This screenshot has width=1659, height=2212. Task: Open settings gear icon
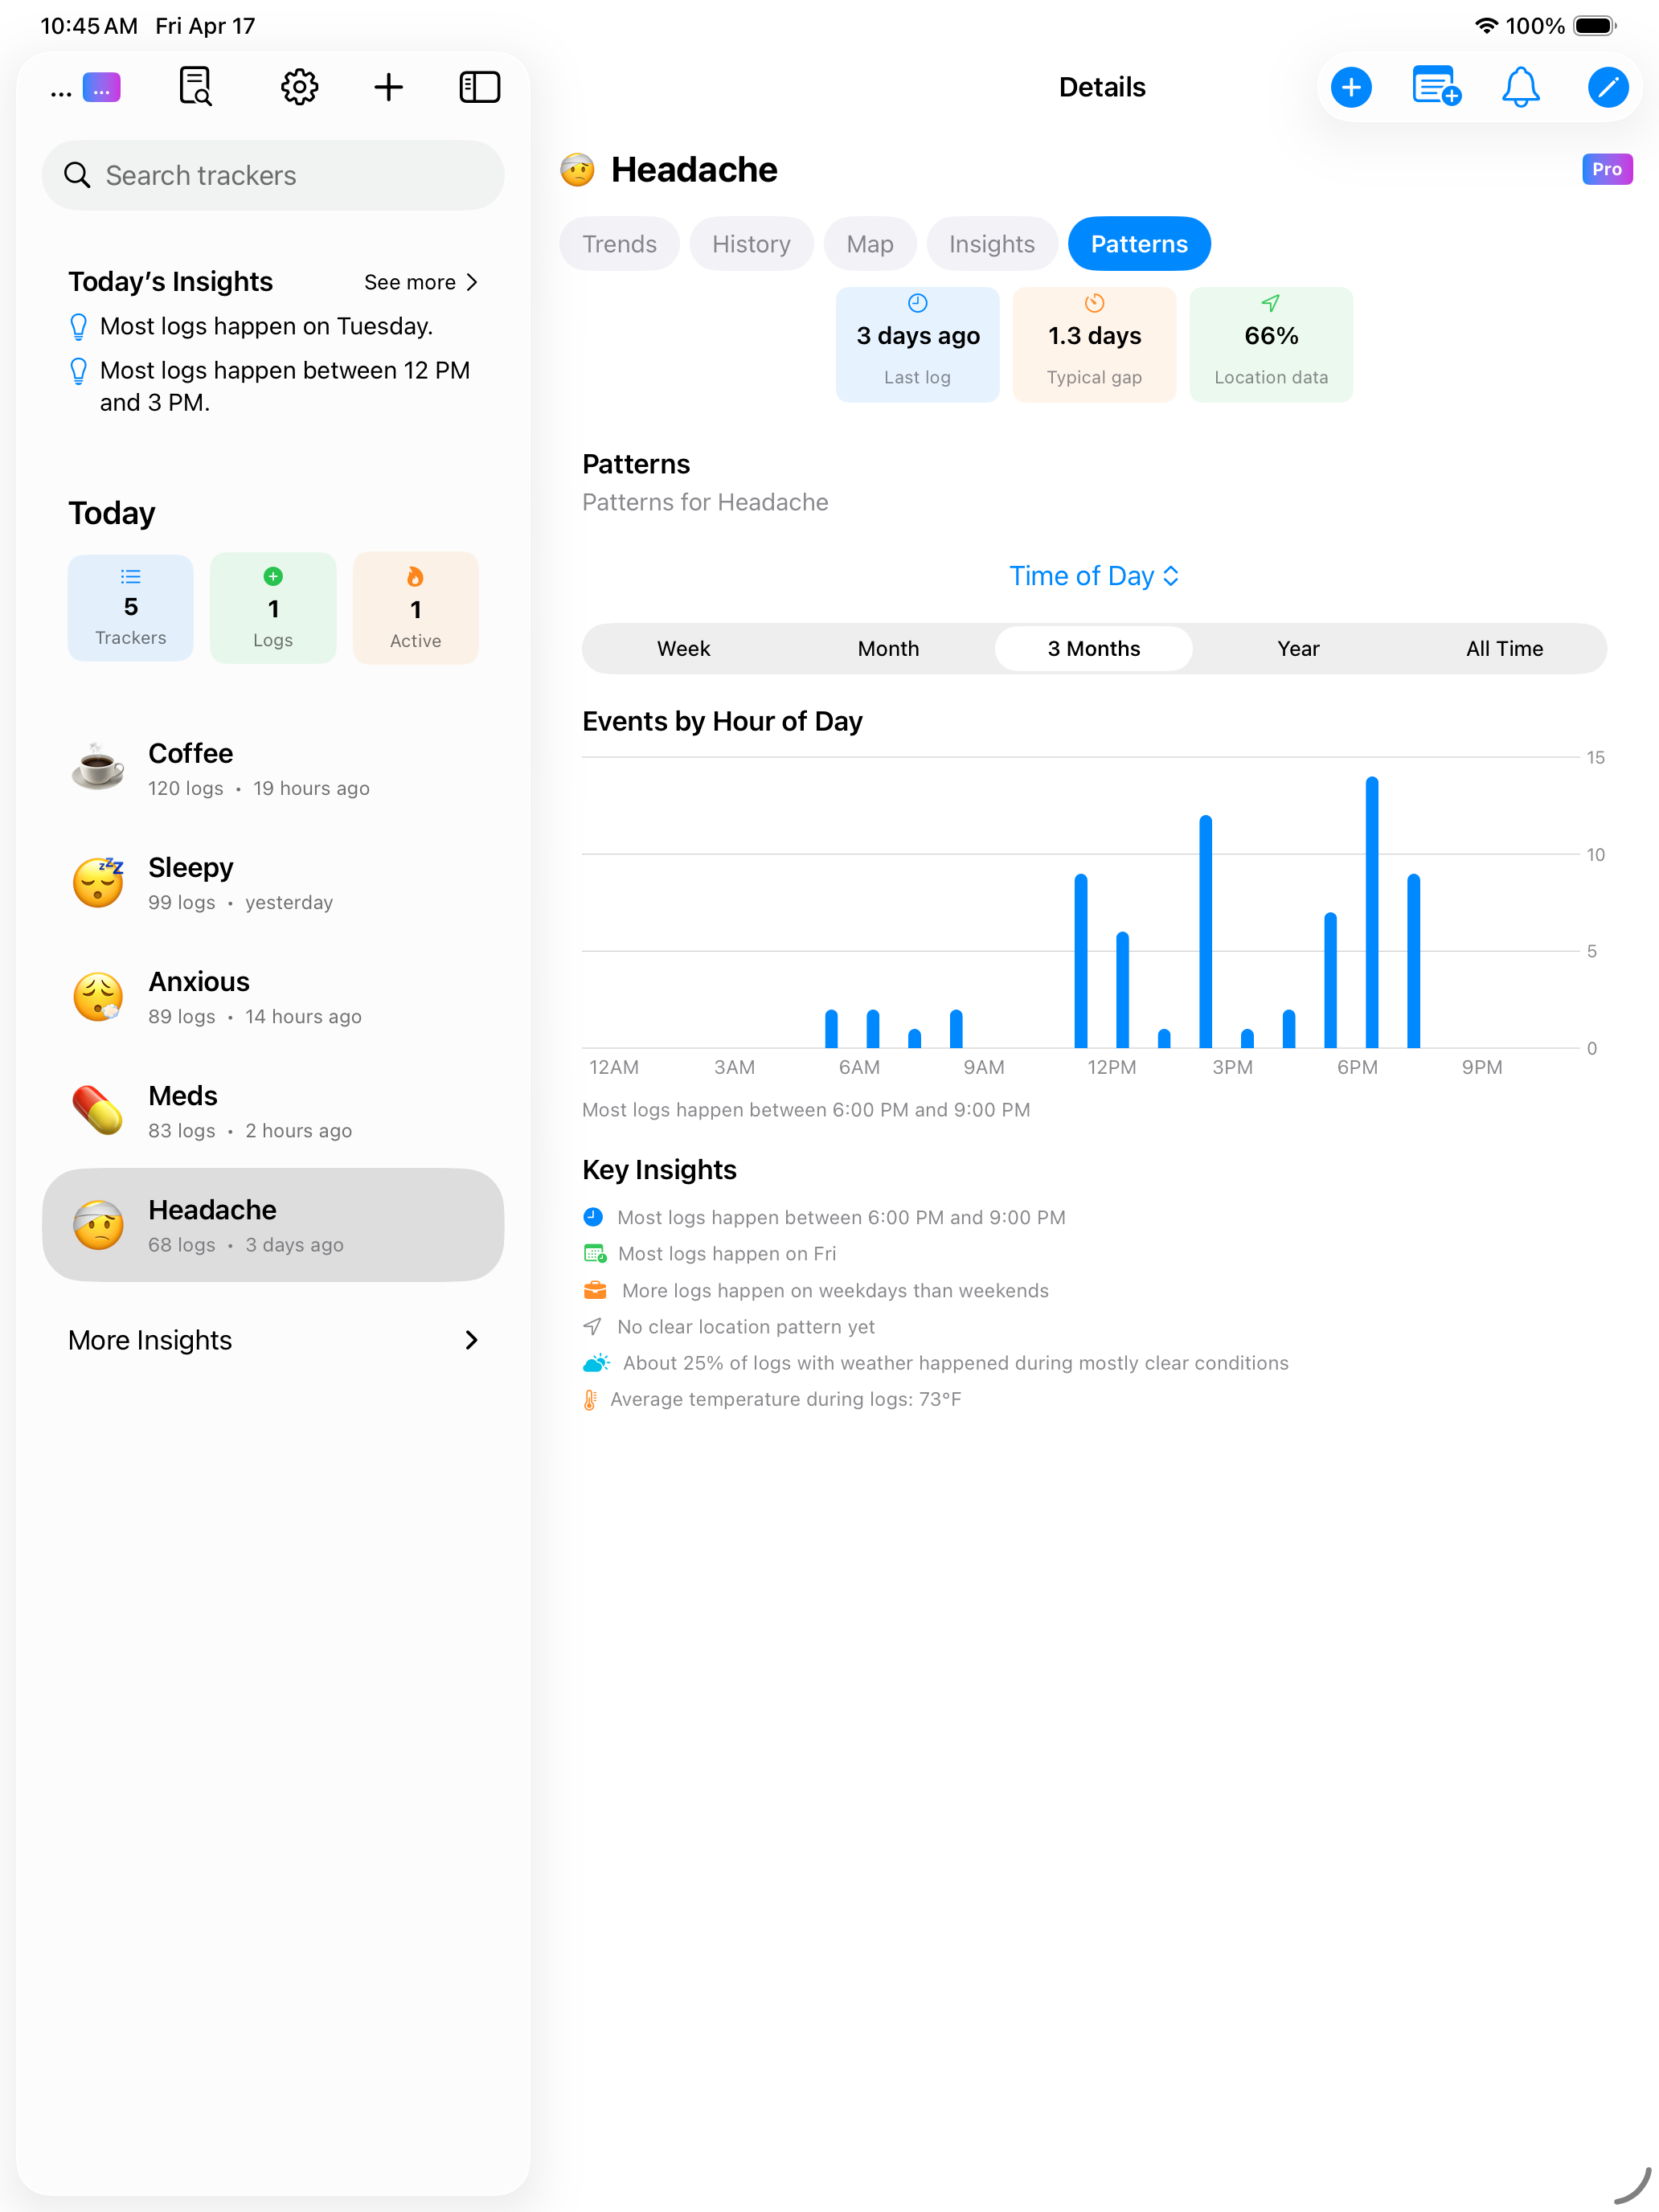[x=299, y=87]
